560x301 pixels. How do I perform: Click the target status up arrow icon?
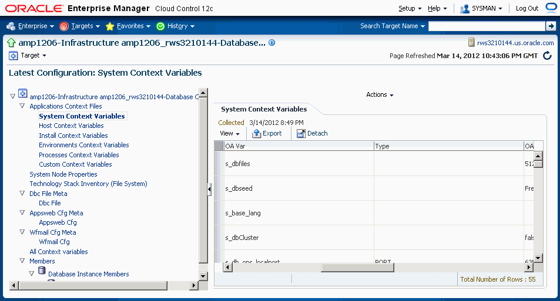pos(11,43)
